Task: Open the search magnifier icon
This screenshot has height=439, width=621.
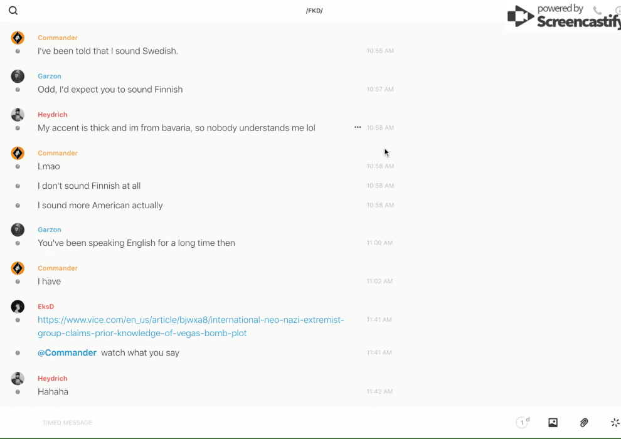Action: point(13,11)
